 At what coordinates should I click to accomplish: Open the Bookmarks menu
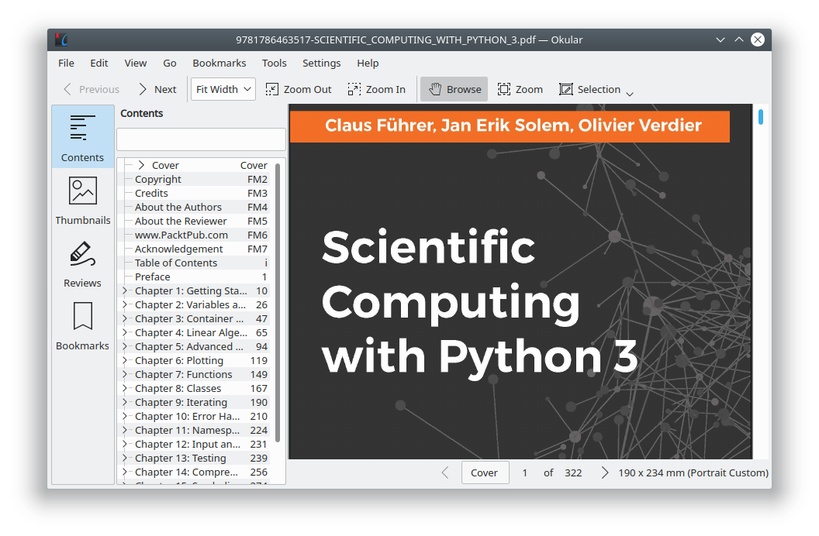click(x=219, y=63)
